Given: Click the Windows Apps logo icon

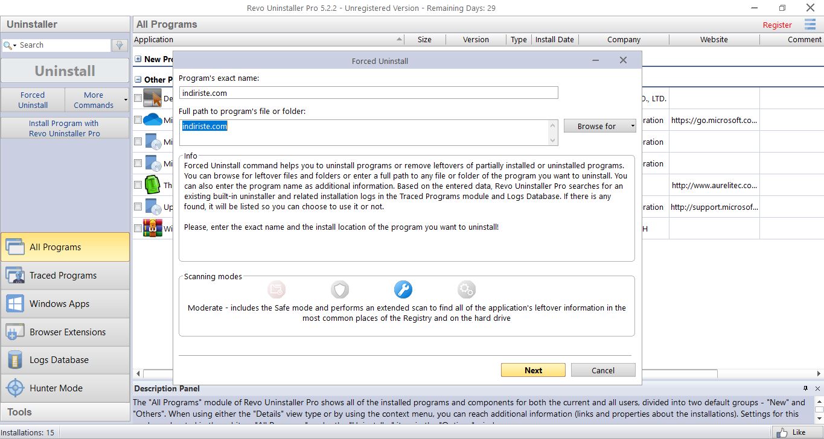Looking at the screenshot, I should tap(15, 304).
